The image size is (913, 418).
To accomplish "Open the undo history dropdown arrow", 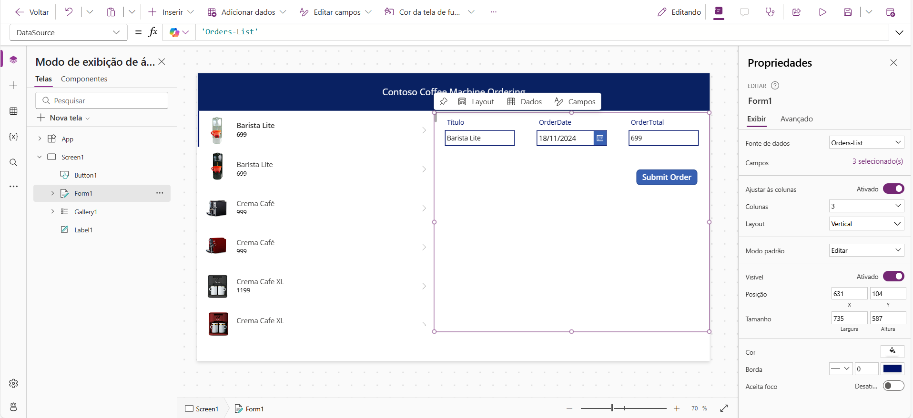I will (90, 12).
